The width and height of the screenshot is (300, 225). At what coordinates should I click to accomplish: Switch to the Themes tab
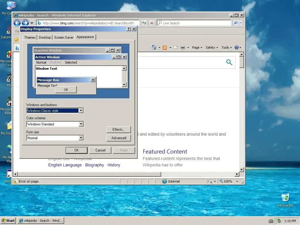30,37
